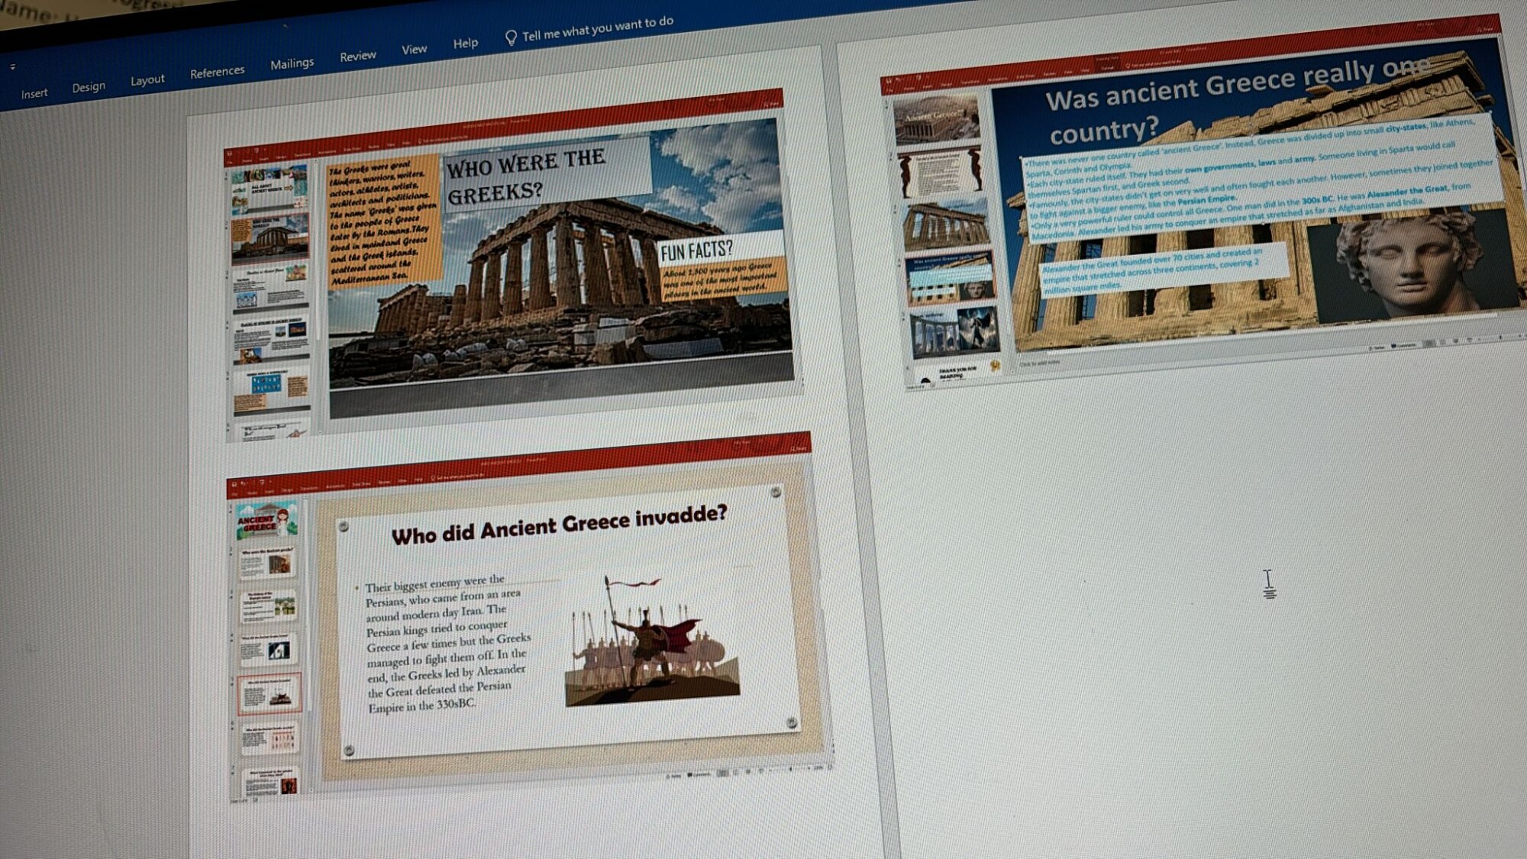Select the Review tab

tap(358, 56)
